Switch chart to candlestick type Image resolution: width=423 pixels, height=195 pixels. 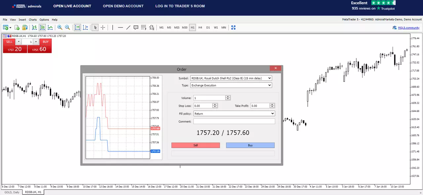(x=42, y=28)
